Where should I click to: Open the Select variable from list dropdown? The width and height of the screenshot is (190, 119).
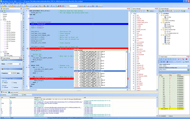(x=188, y=66)
